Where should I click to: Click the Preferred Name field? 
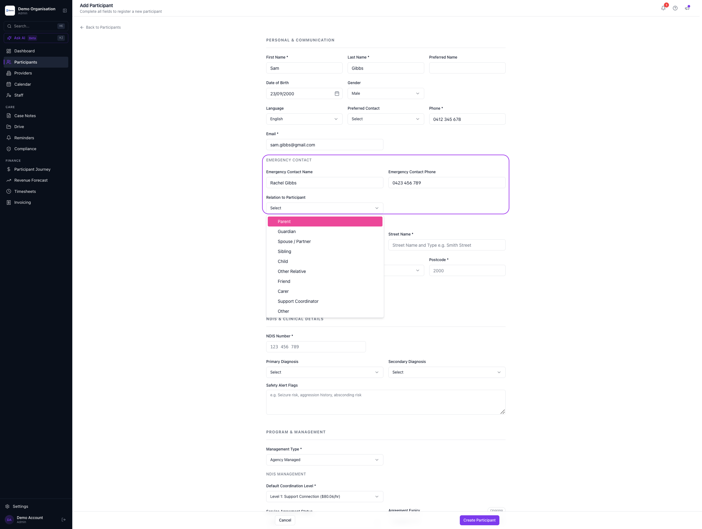467,68
